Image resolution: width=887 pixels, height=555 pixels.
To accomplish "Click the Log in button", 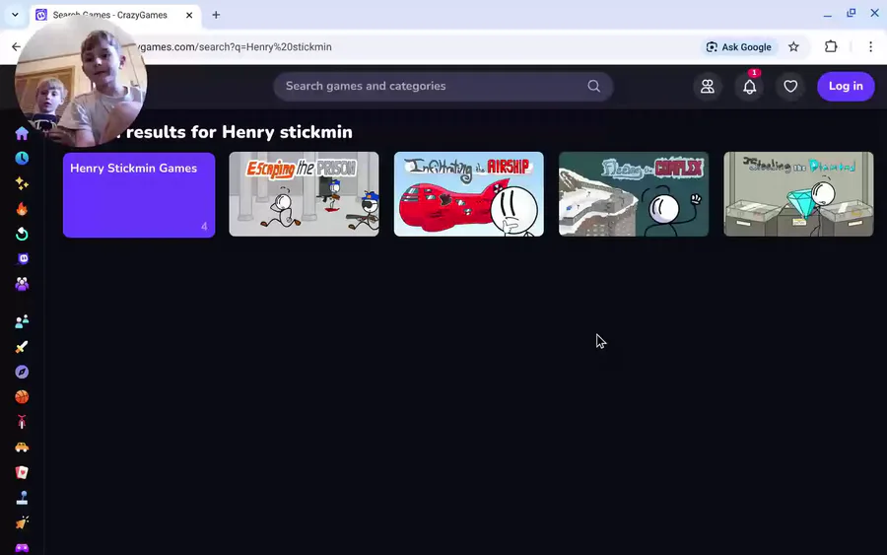I will [846, 86].
